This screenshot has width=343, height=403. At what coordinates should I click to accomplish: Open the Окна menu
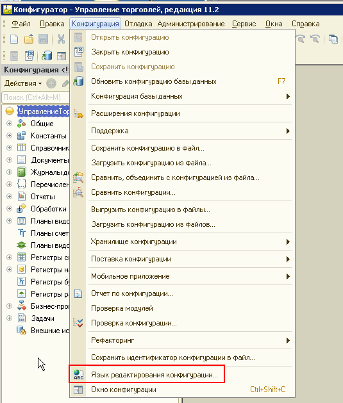click(x=274, y=24)
